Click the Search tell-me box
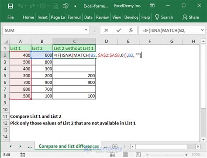The image size is (207, 158). (x=164, y=17)
